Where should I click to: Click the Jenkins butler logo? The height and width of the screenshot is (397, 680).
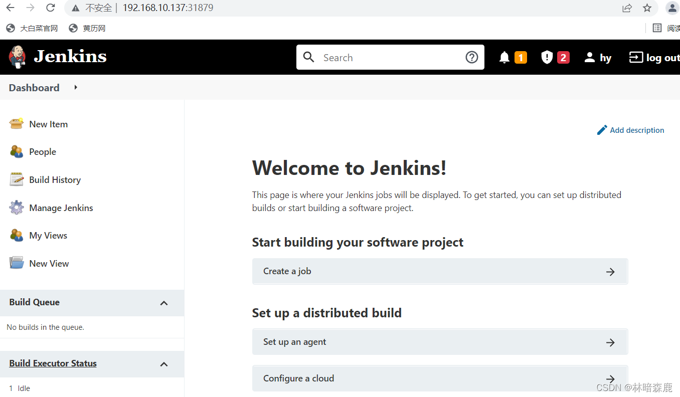(18, 57)
